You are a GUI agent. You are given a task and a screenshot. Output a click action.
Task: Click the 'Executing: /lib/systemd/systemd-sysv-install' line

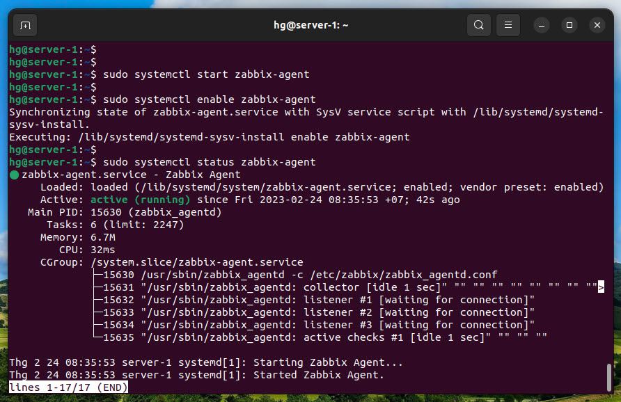coord(209,137)
